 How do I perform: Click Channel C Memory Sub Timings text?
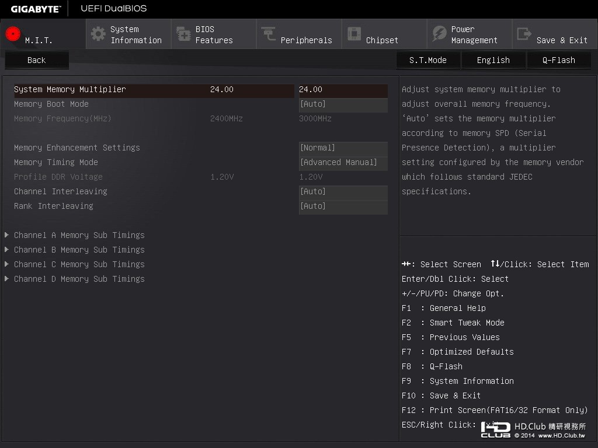pyautogui.click(x=79, y=264)
